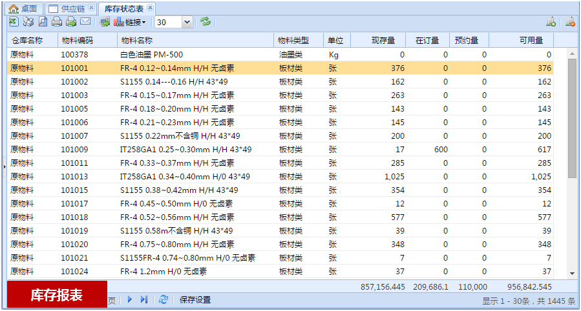581x311 pixels.
Task: Sort by the 物料名称 column header
Action: tap(196, 40)
